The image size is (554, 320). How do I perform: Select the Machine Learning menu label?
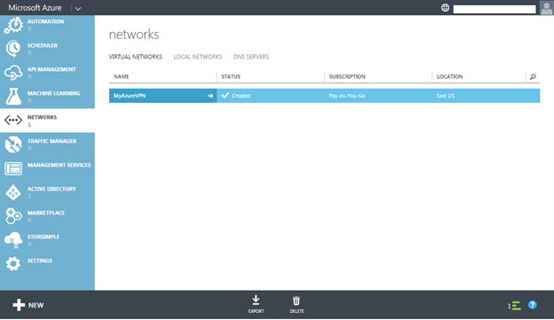(x=53, y=93)
